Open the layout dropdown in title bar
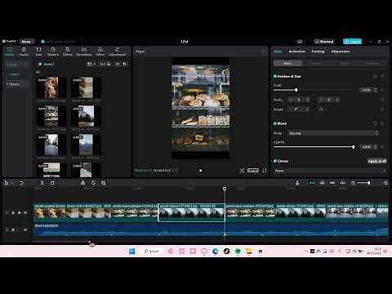 pyautogui.click(x=301, y=42)
